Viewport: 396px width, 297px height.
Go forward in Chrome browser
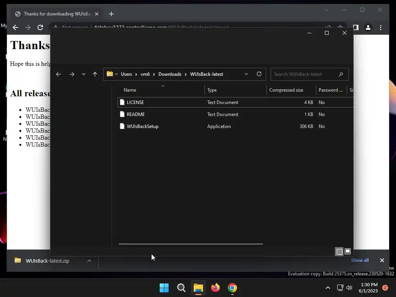coord(28,27)
